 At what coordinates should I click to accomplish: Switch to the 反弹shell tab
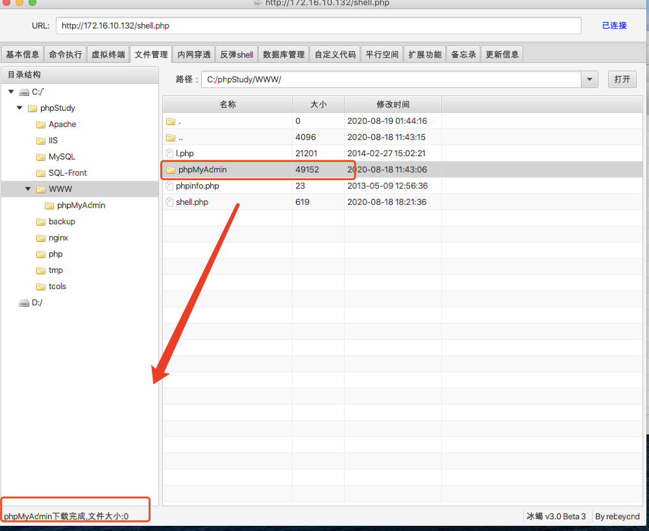(x=236, y=54)
